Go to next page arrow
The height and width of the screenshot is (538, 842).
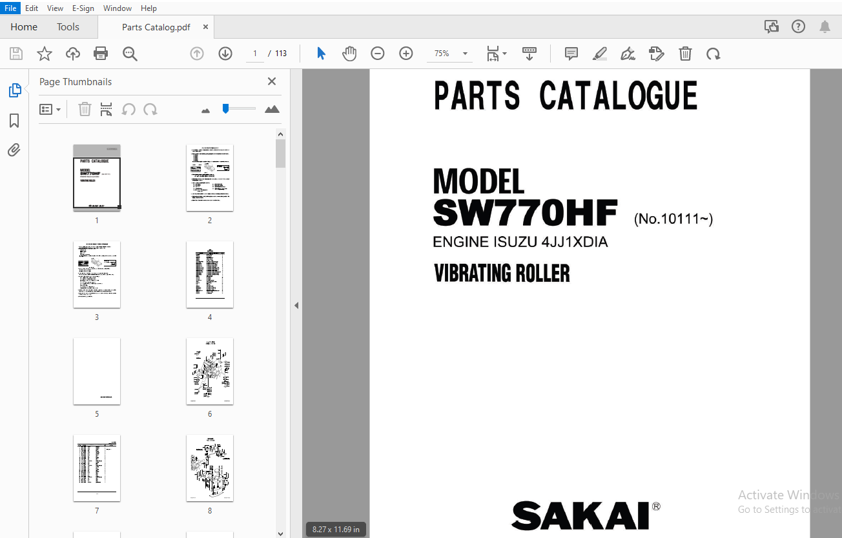point(225,54)
